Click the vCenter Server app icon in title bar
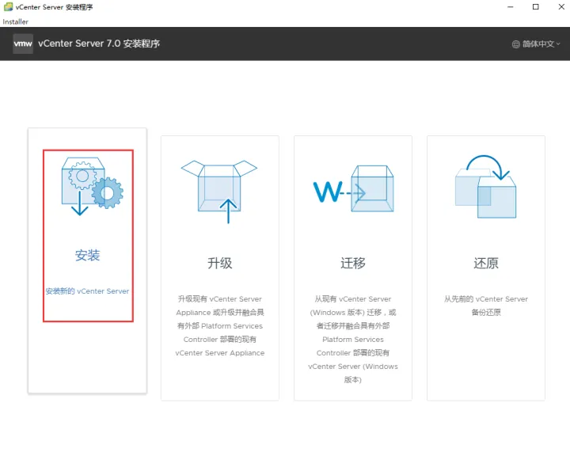This screenshot has width=570, height=456. click(x=8, y=7)
